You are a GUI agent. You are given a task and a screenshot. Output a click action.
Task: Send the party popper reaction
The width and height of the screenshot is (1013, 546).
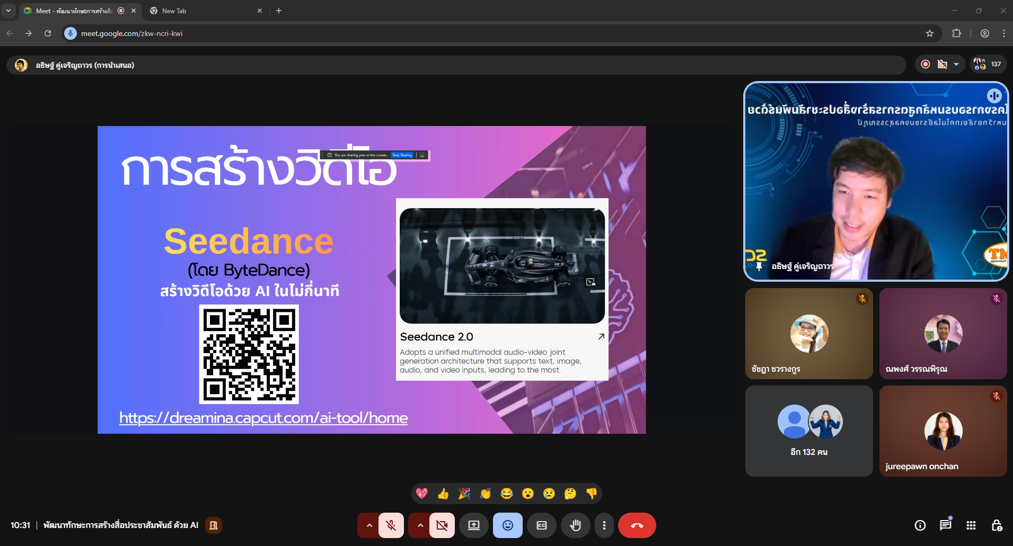pyautogui.click(x=464, y=494)
